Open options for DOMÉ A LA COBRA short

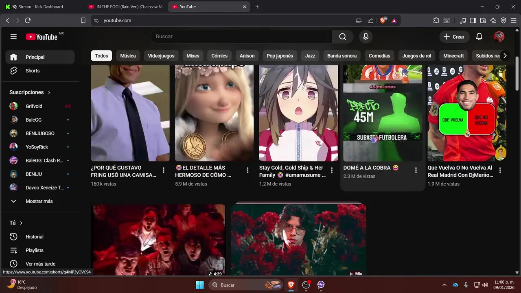tap(416, 170)
